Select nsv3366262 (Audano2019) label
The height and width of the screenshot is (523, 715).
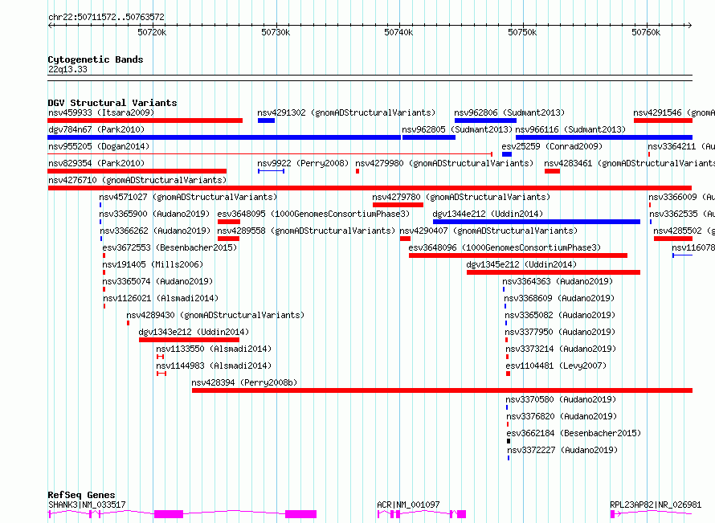155,231
